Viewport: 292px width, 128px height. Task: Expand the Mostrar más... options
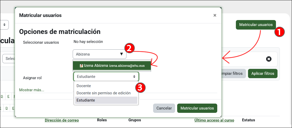click(32, 90)
